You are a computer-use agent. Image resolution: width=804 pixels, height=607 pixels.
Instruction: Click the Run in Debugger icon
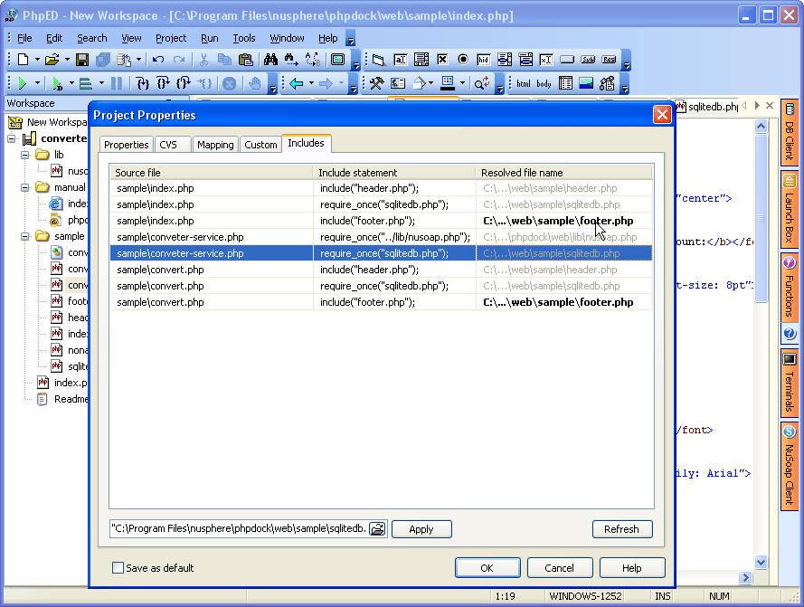(x=58, y=83)
